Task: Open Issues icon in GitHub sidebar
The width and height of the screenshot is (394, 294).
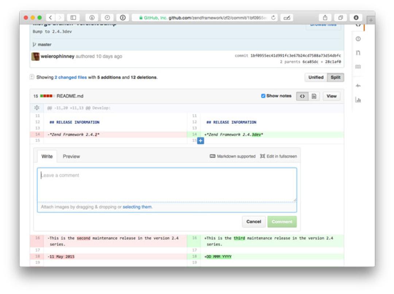Action: (358, 39)
